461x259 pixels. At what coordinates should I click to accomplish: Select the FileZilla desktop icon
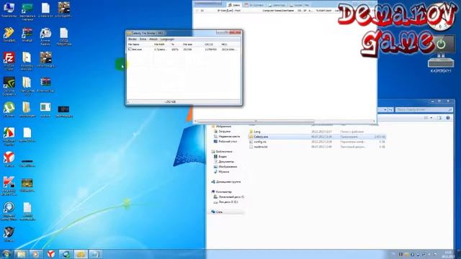click(x=9, y=61)
